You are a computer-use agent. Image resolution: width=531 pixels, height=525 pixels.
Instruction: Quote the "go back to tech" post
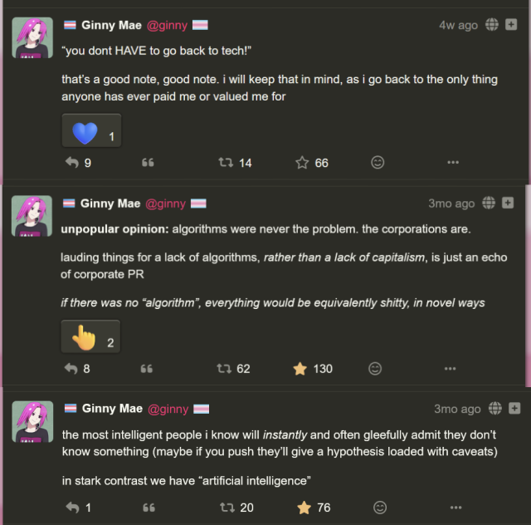[x=149, y=163]
